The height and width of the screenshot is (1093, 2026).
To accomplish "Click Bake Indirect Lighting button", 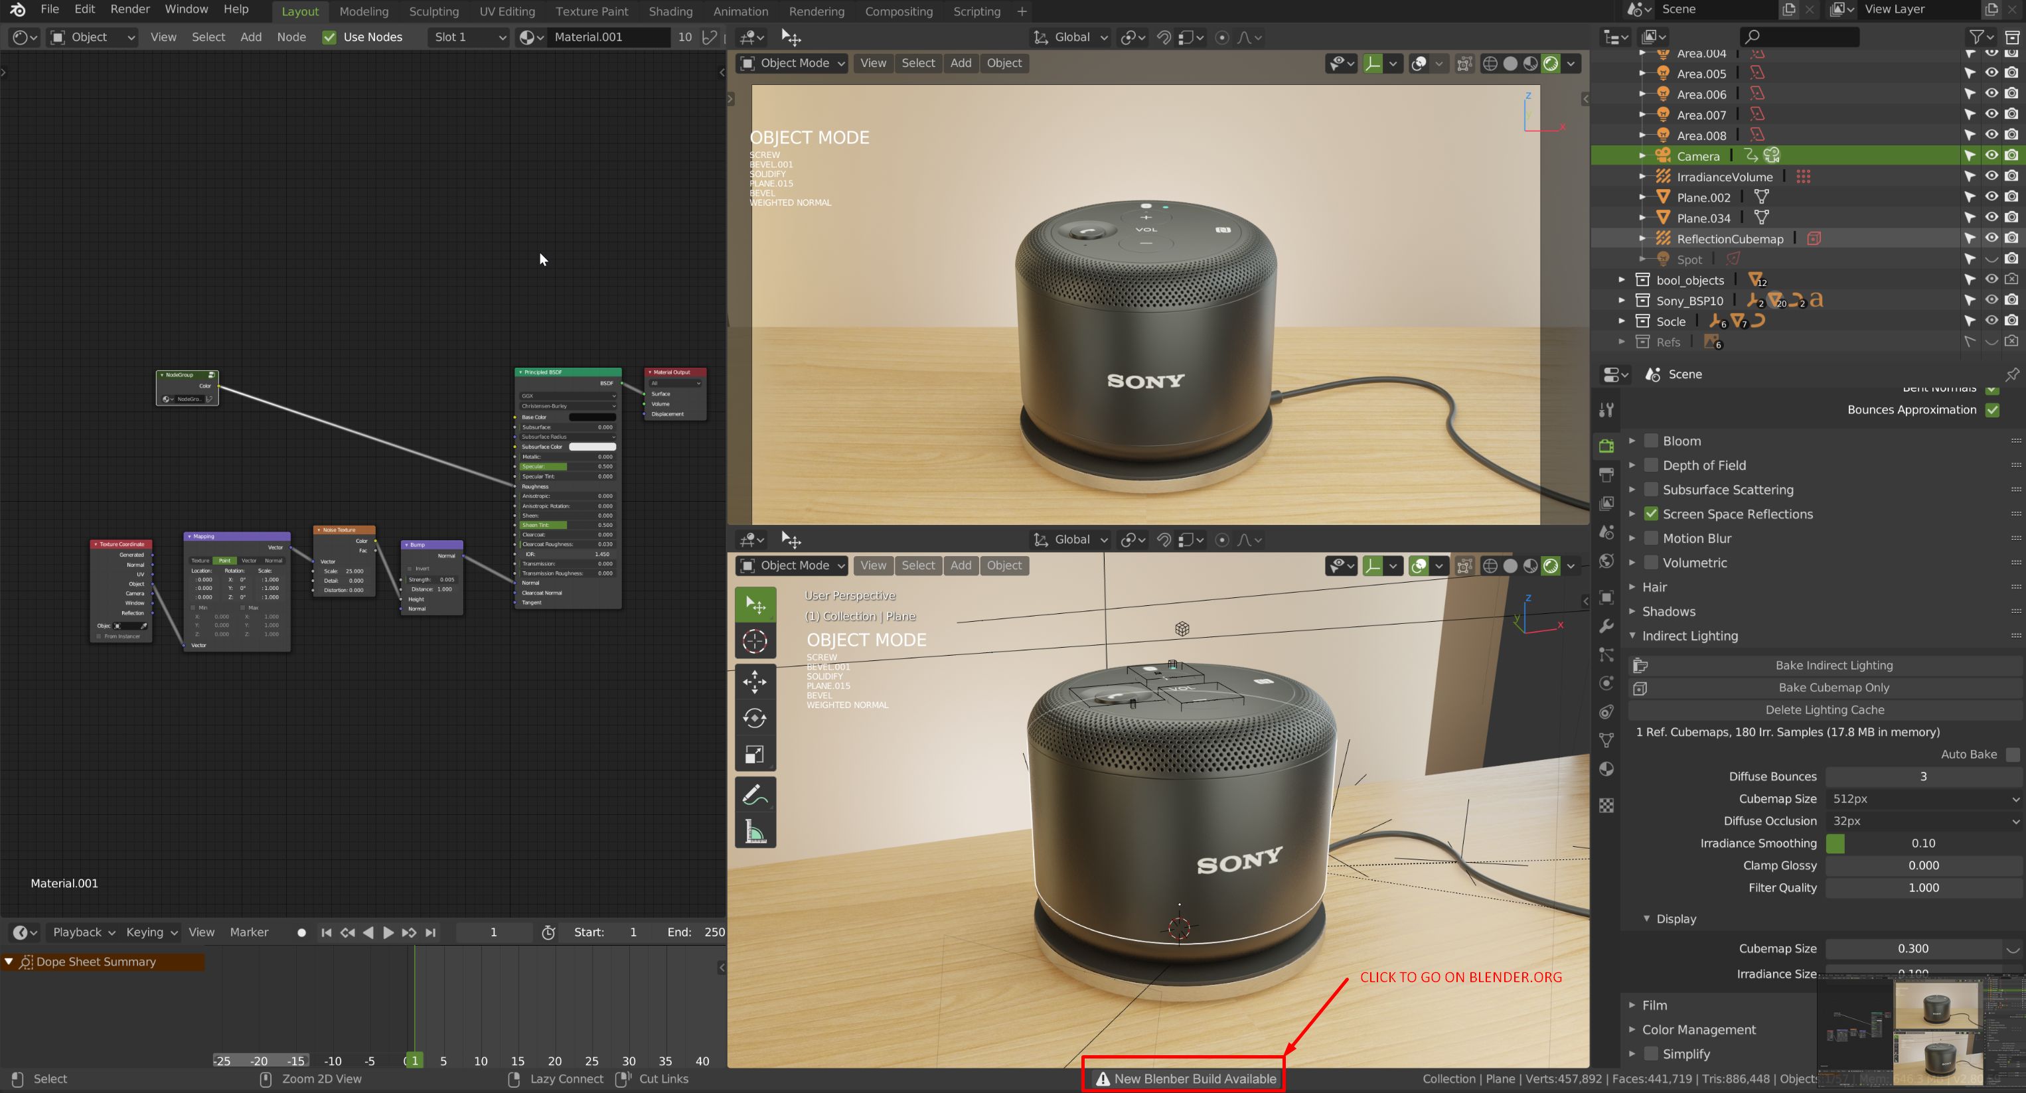I will click(1825, 666).
